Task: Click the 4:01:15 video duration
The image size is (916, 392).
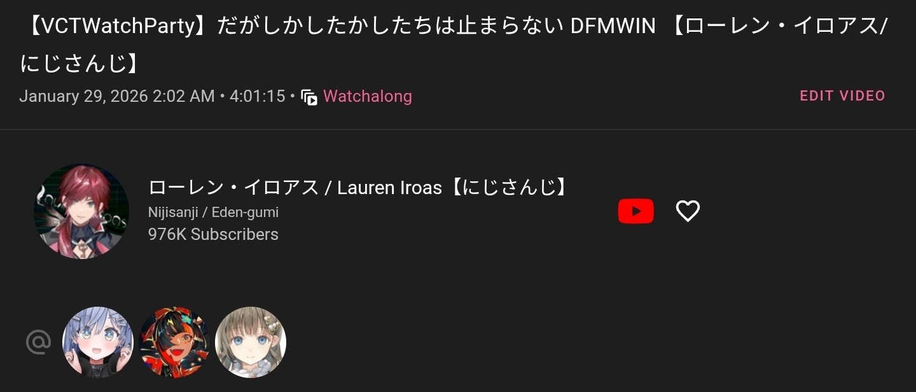Action: 257,97
